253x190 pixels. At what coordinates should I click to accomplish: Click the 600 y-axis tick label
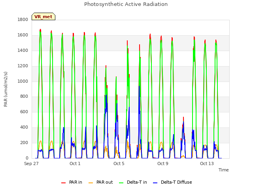pos(24,112)
